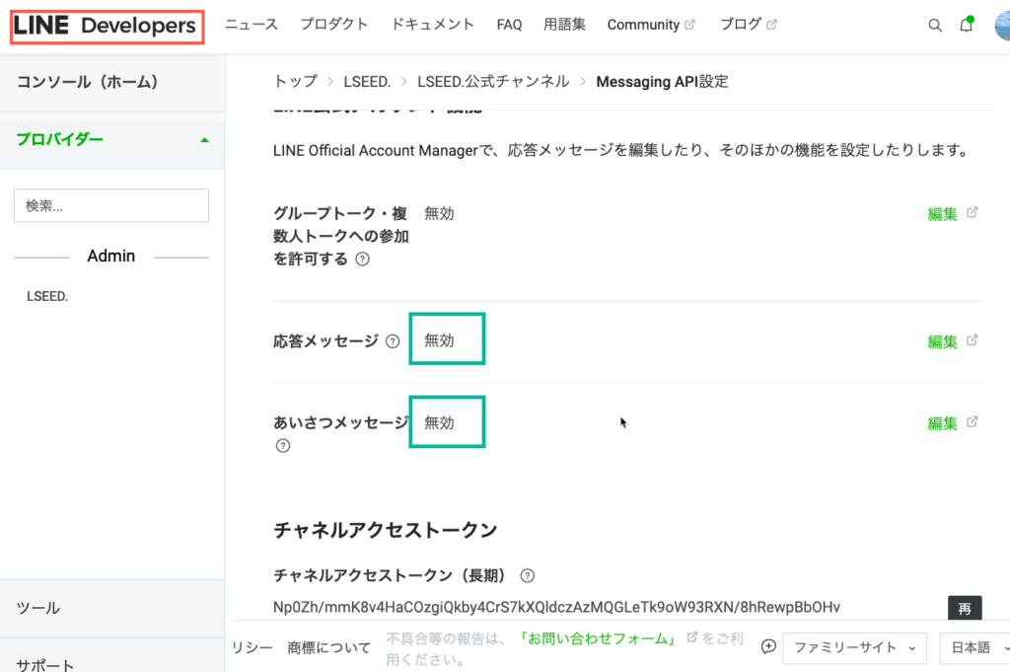The height and width of the screenshot is (672, 1010).
Task: Click the provider search input field
Action: point(111,205)
